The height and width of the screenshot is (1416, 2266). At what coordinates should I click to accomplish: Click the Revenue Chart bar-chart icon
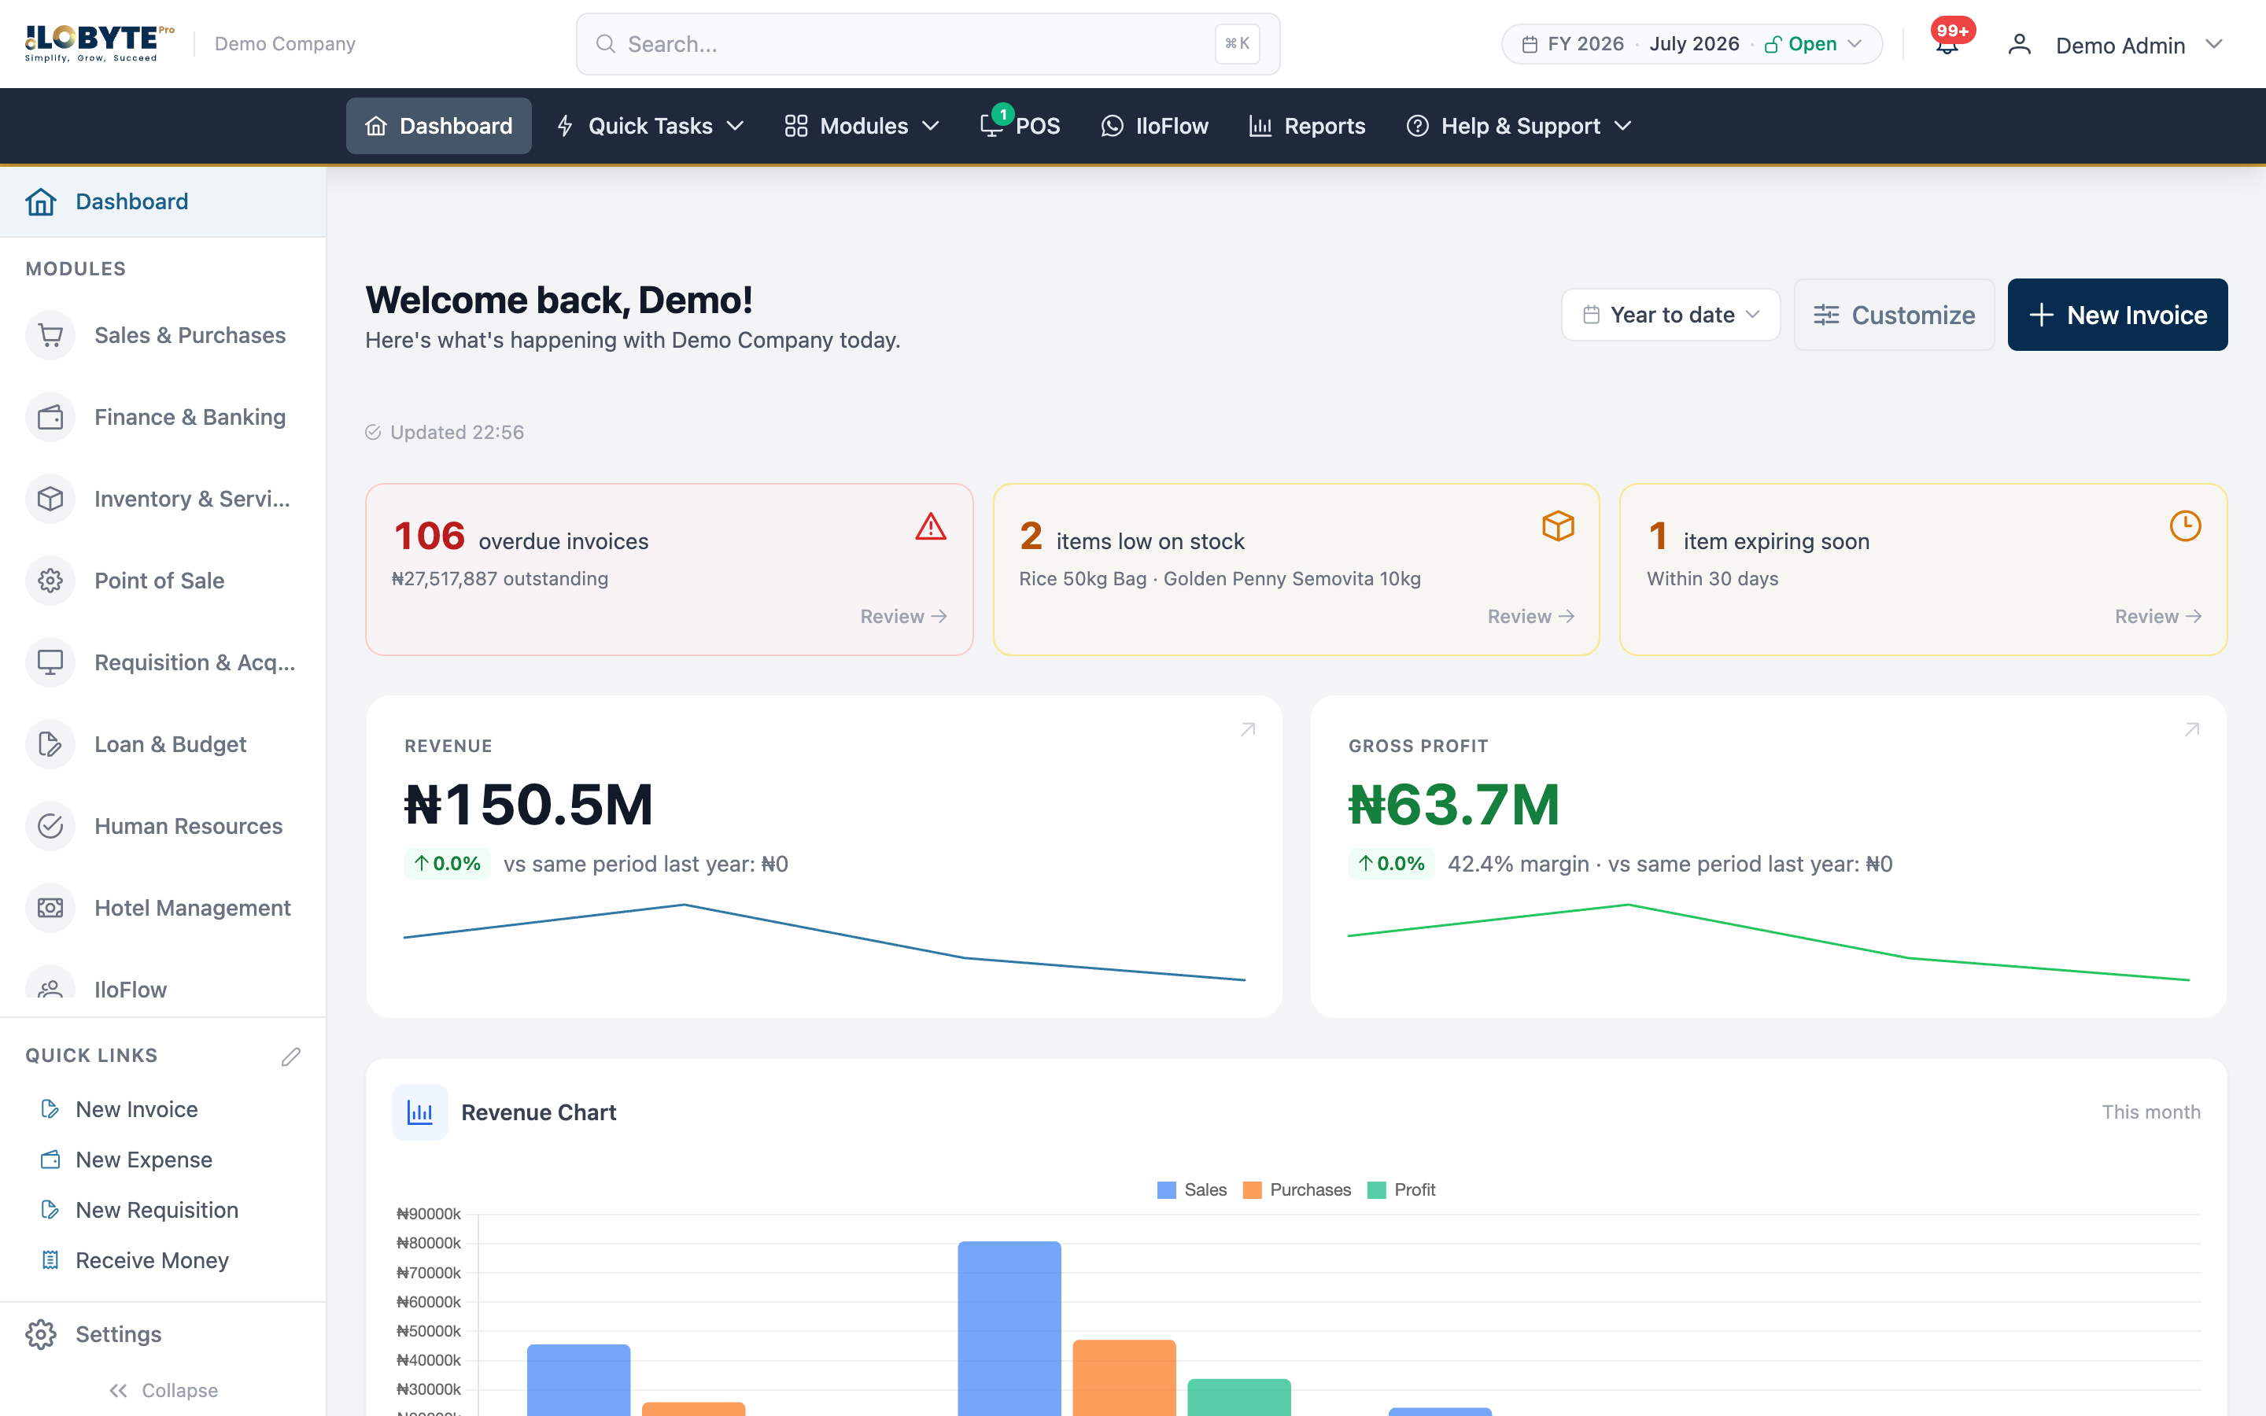click(419, 1112)
